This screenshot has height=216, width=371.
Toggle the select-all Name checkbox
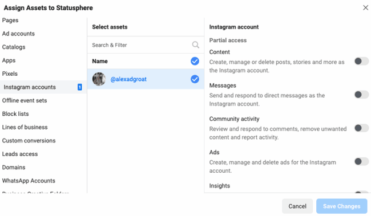(x=195, y=61)
